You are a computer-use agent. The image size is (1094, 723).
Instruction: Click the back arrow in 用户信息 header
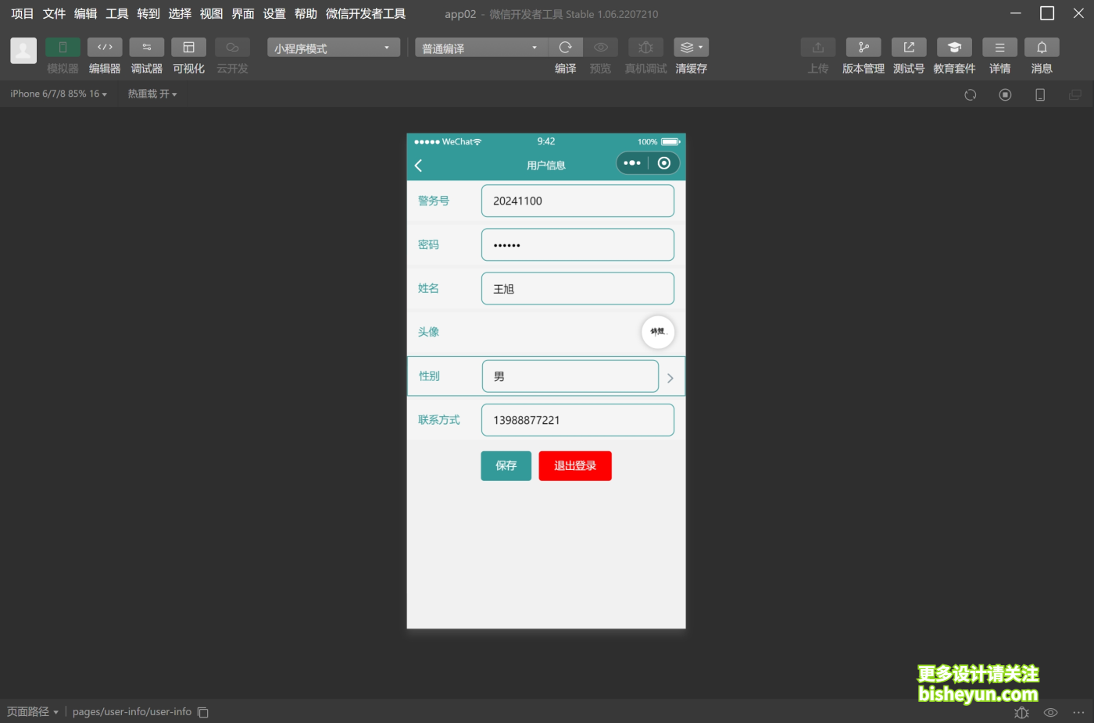(x=418, y=166)
